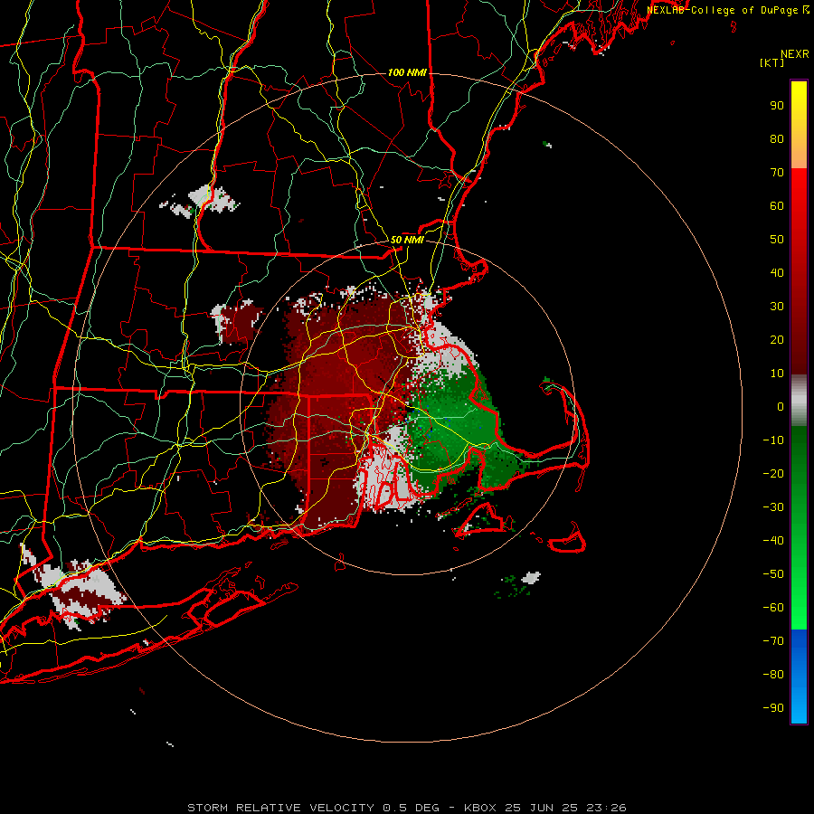The image size is (814, 814).
Task: Click the "NEXLAB-College of DuPage" header text
Action: (x=724, y=10)
